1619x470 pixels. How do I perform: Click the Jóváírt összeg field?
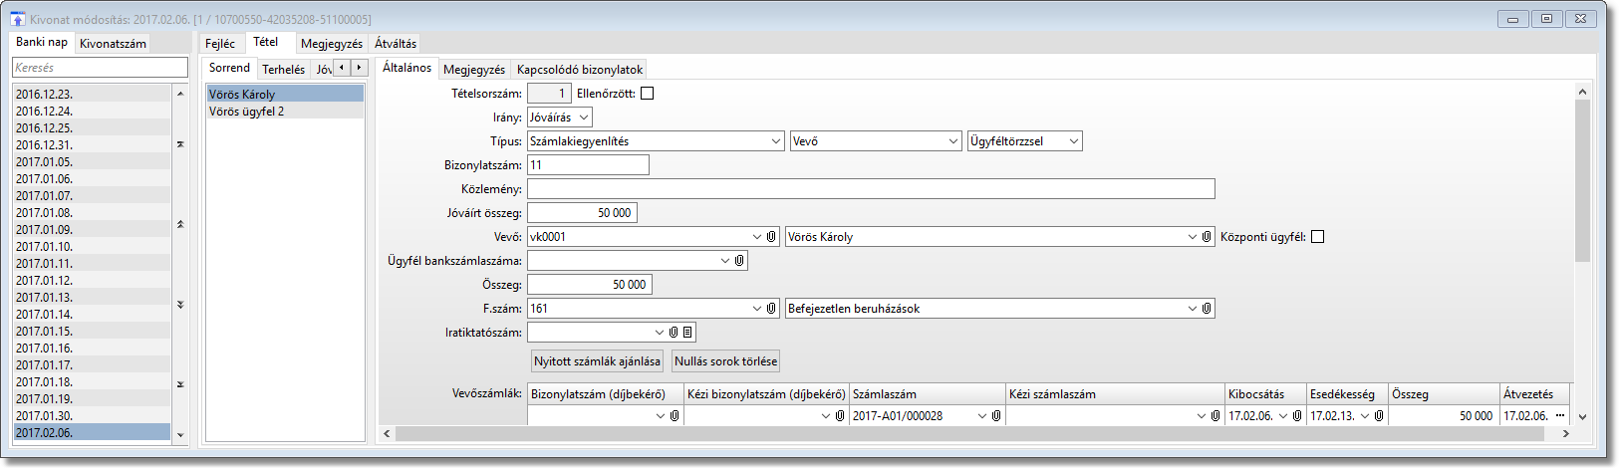582,213
